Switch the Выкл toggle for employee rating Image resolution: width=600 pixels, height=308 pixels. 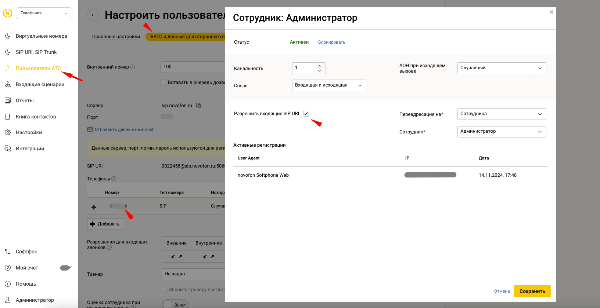point(175,304)
